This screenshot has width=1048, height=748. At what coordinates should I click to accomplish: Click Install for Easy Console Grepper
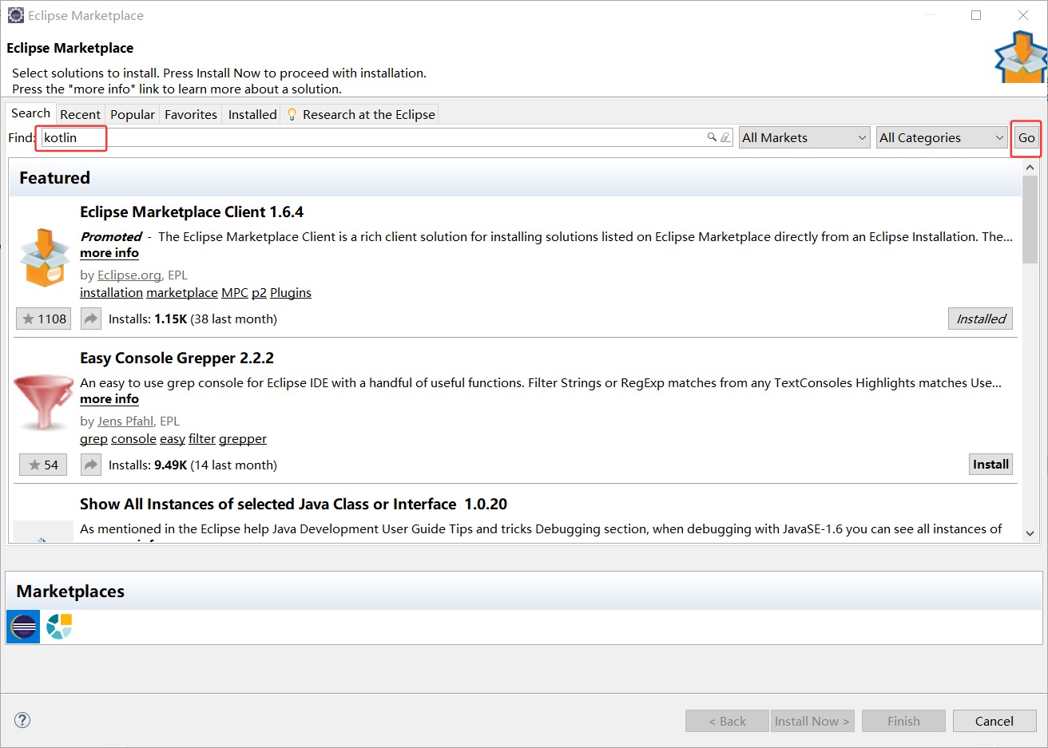tap(990, 465)
